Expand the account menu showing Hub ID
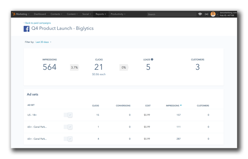248x159 pixels. tap(227, 14)
